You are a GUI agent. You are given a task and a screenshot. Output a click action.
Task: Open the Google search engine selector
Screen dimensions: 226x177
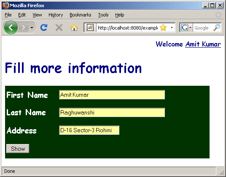[x=186, y=27]
